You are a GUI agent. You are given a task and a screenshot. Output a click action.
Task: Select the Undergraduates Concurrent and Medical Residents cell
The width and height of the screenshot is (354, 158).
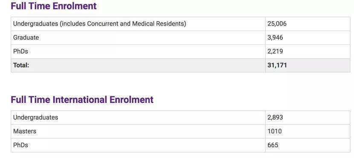[x=138, y=24]
